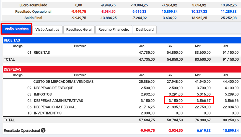Open the Visão Sintética tab
This screenshot has width=241, height=137.
pos(17,29)
